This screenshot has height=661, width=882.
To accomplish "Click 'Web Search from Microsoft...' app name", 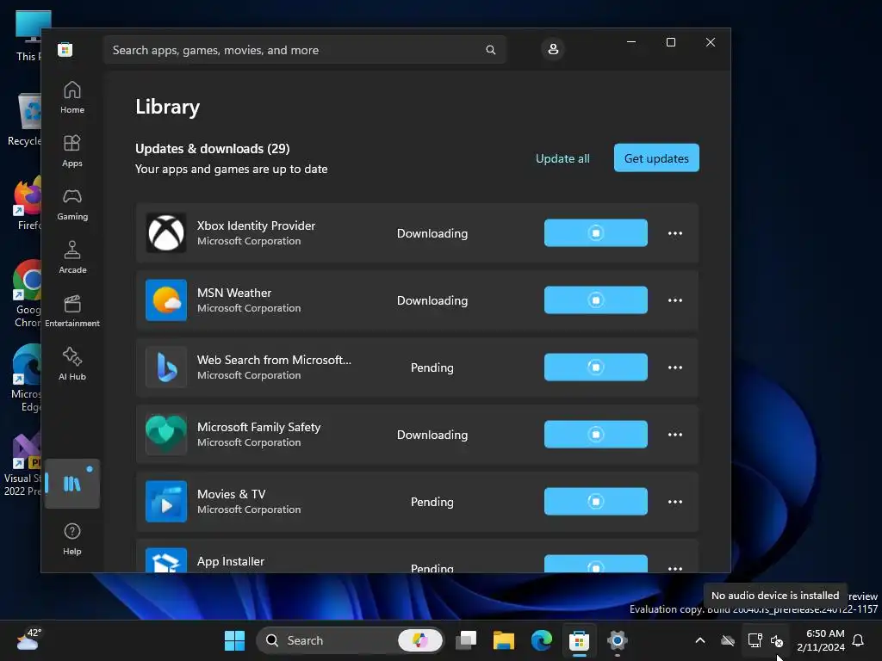I will [274, 360].
